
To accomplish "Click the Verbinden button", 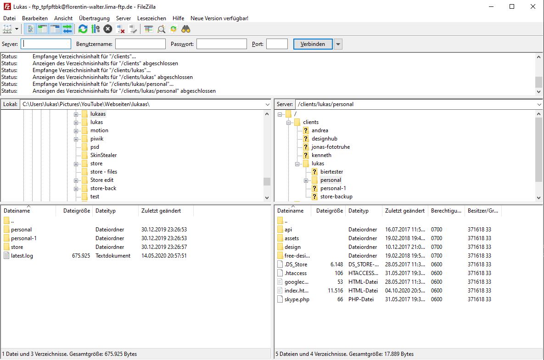I will (313, 44).
